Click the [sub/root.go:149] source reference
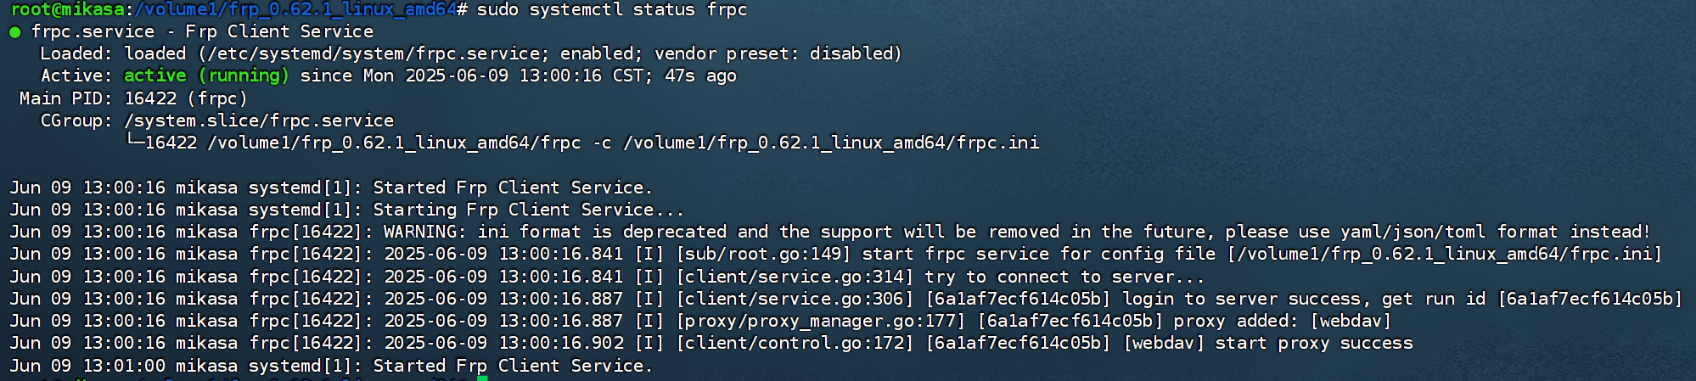1696x381 pixels. [763, 254]
